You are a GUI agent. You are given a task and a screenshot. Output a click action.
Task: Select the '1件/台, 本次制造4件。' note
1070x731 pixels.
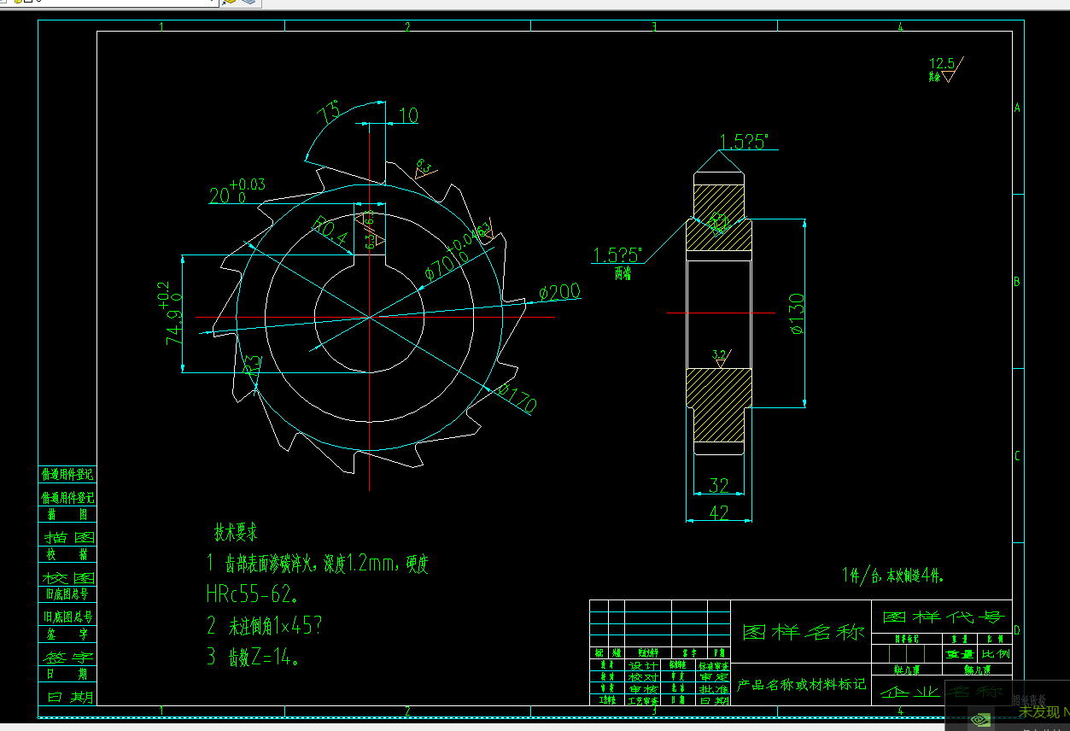[x=893, y=575]
